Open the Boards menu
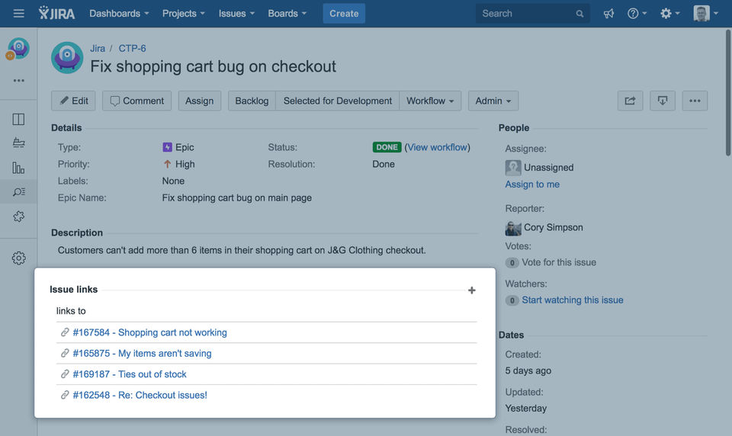Viewport: 732px width, 436px height. (x=287, y=14)
